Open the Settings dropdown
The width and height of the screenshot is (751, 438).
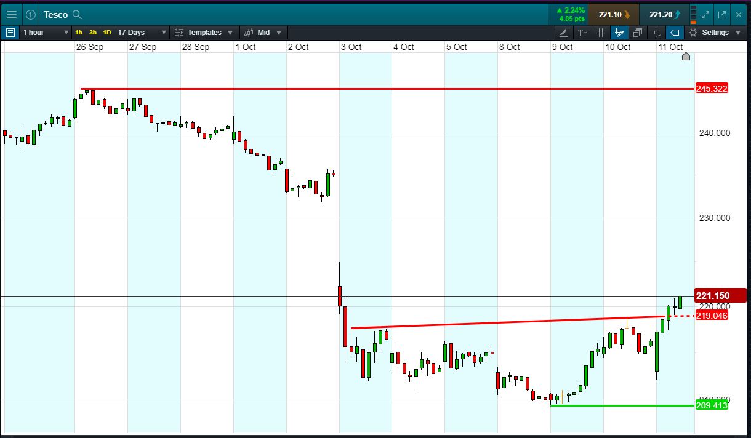[x=715, y=32]
